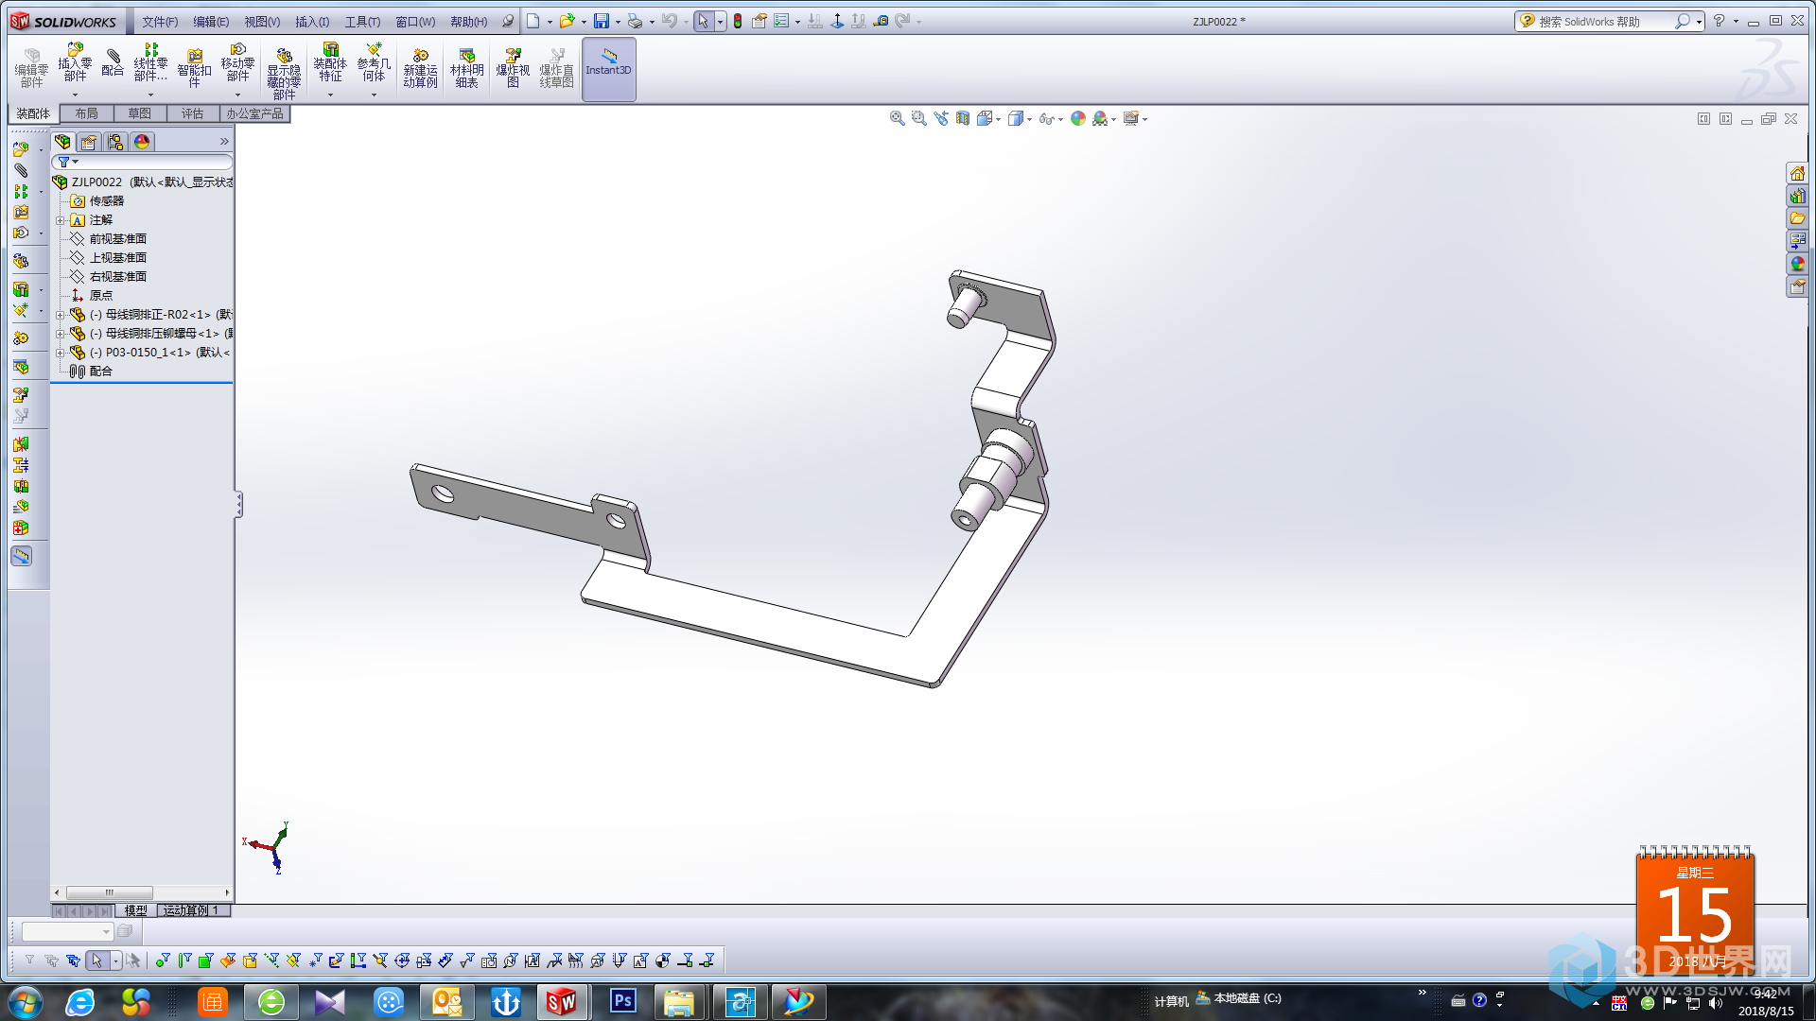Viewport: 1816px width, 1021px height.
Task: Click the Open file icon
Action: click(x=567, y=21)
